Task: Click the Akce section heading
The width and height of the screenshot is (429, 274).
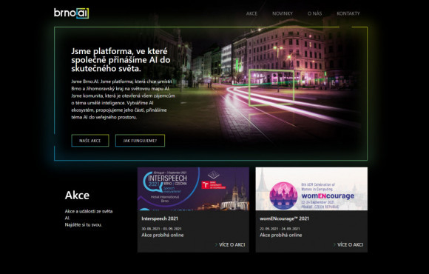Action: point(77,196)
